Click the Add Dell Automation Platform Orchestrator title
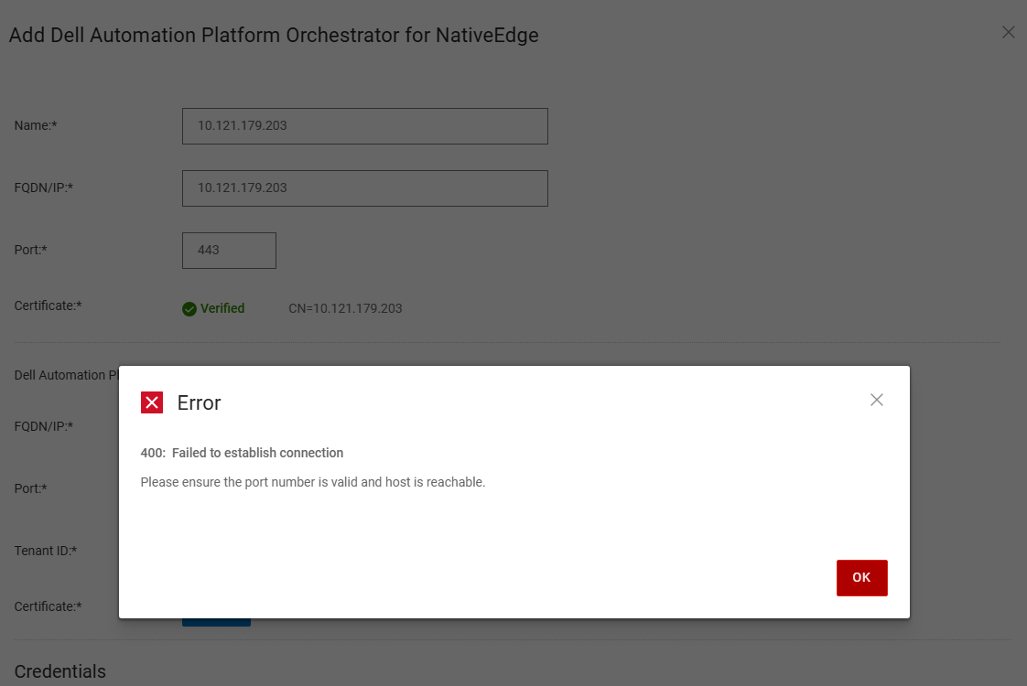This screenshot has width=1027, height=686. tap(273, 35)
